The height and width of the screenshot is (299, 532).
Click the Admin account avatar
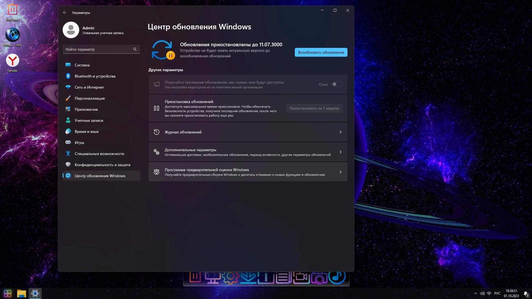click(71, 30)
